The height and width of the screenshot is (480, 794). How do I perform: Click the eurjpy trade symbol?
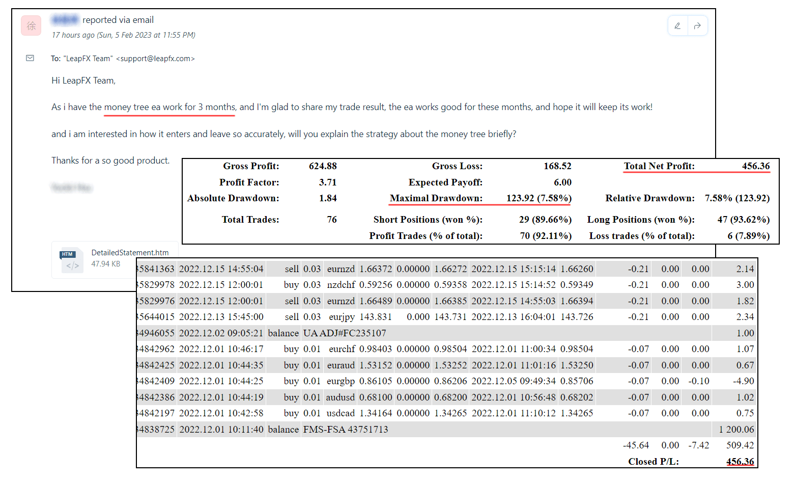tap(342, 317)
